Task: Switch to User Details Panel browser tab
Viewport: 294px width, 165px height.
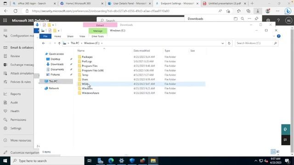Action: (x=130, y=3)
